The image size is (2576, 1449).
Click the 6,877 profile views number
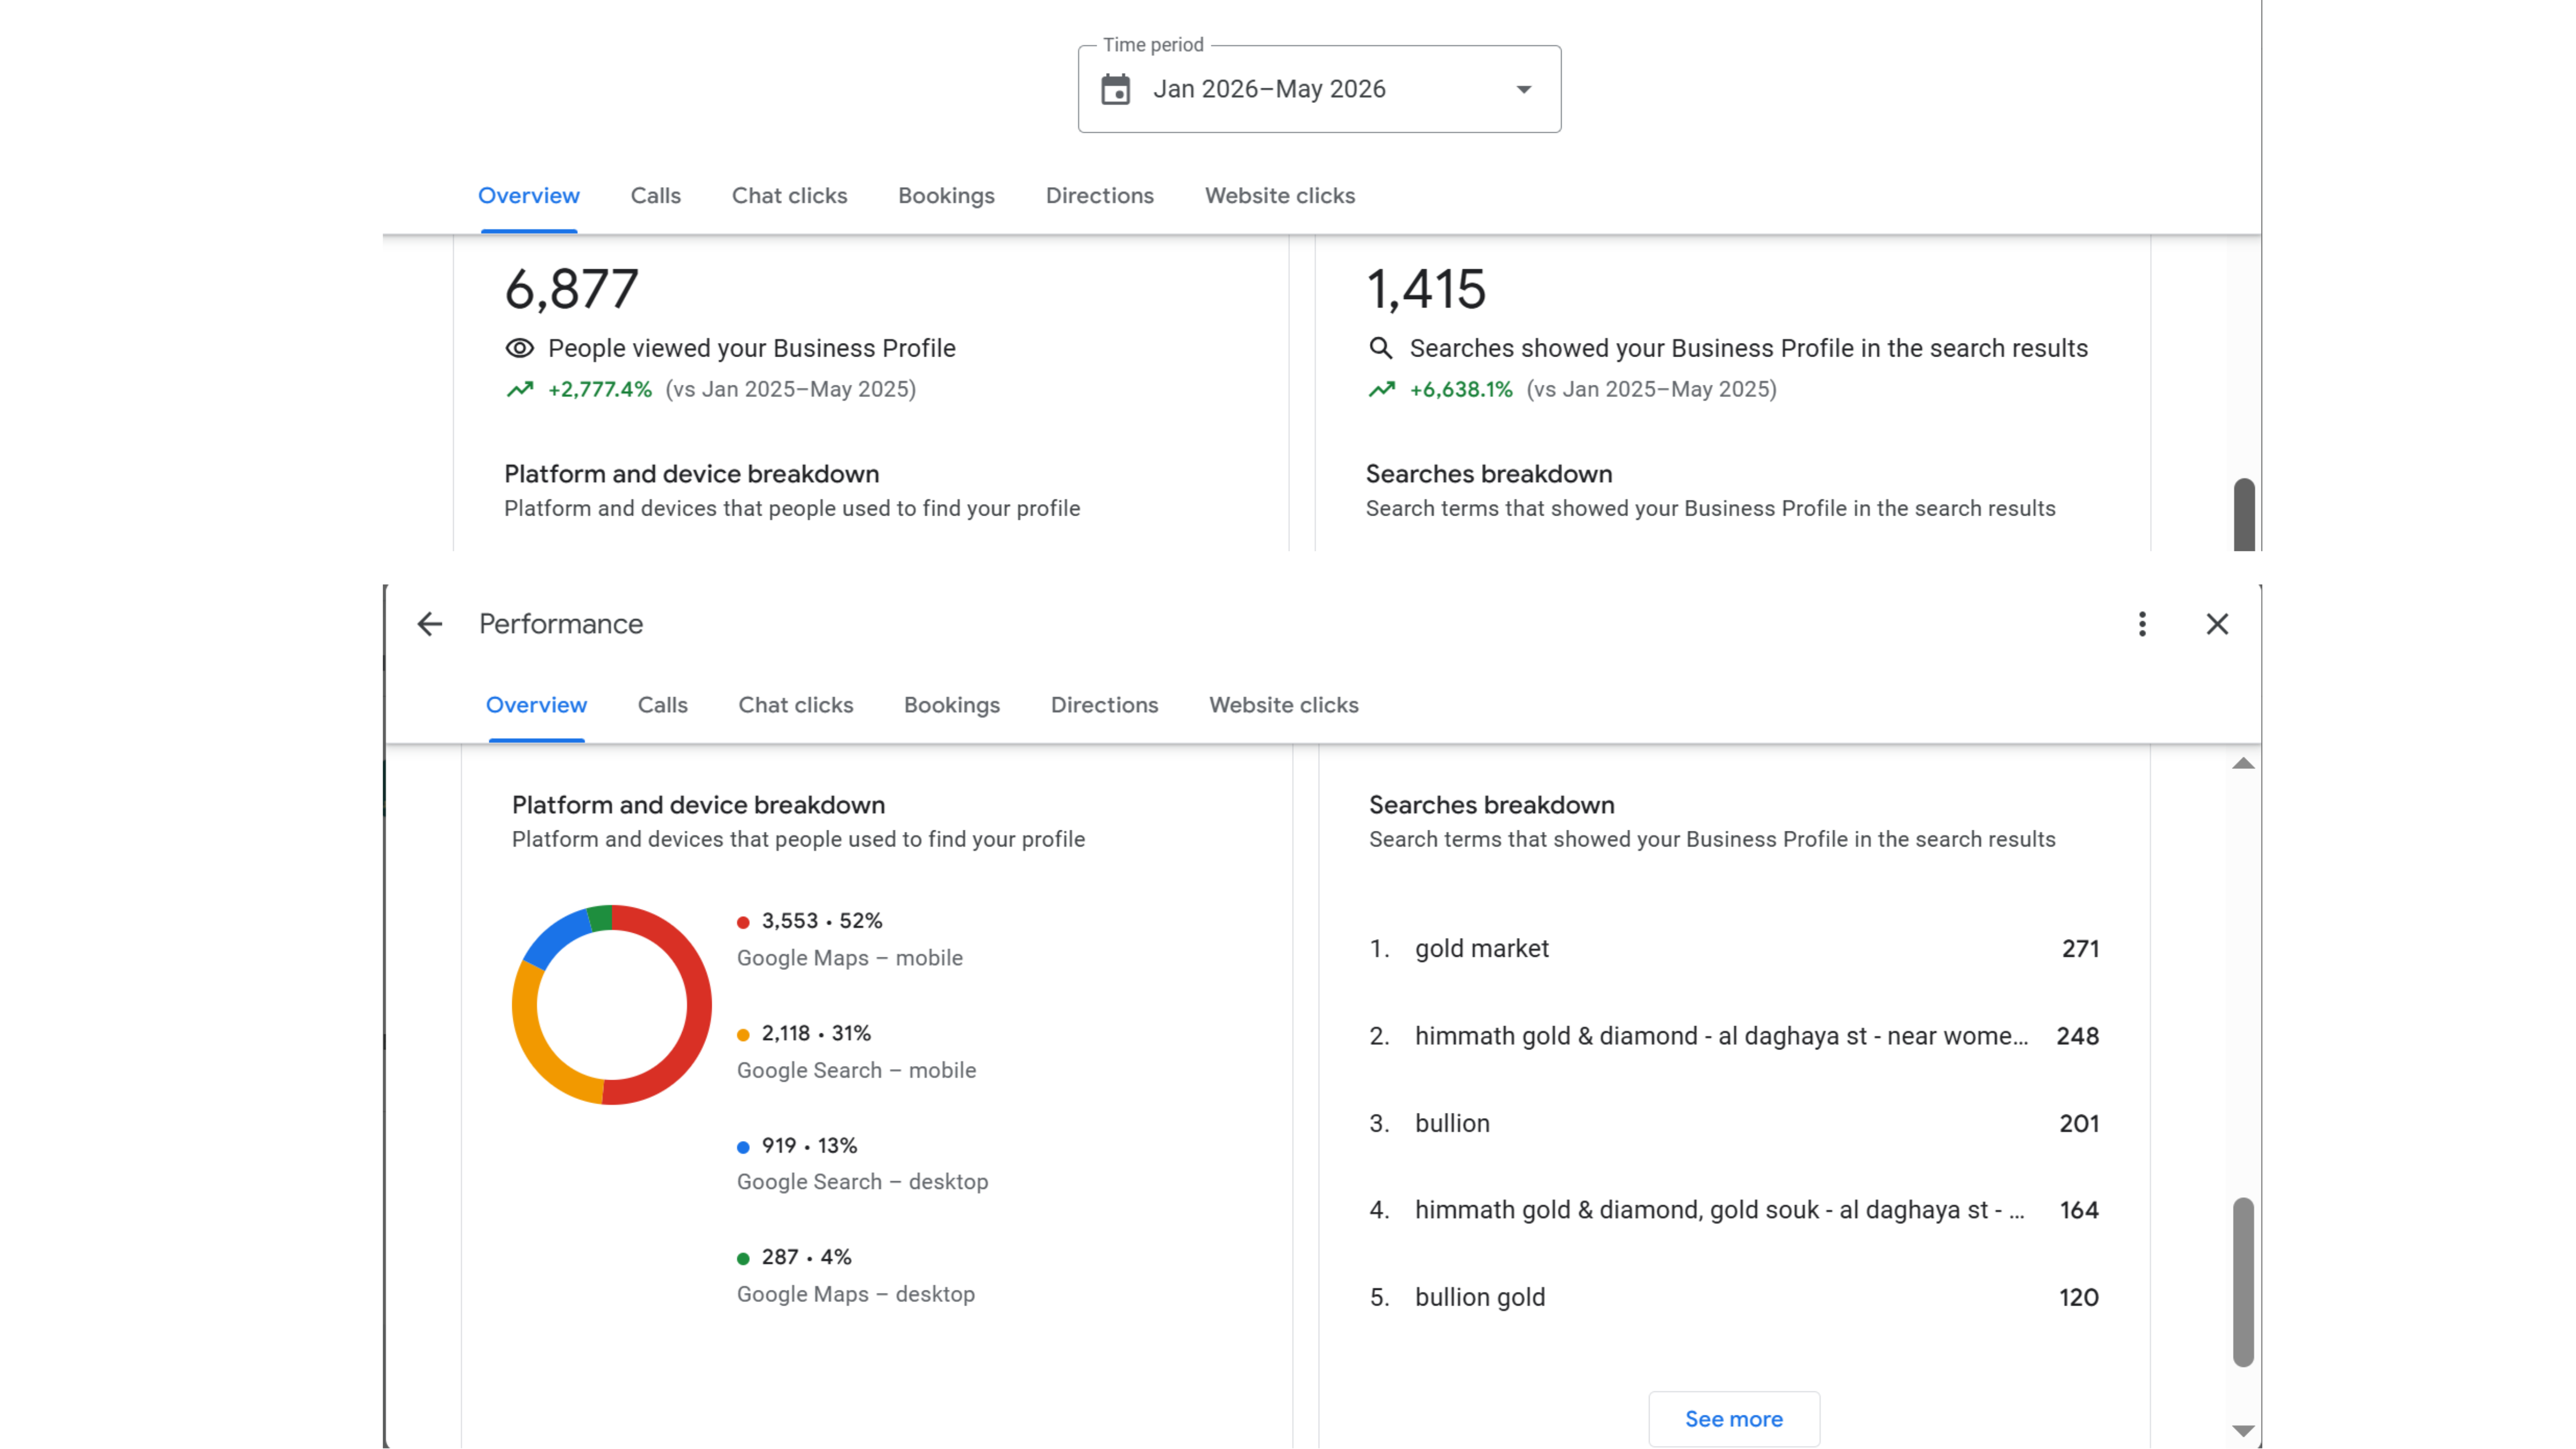pos(571,290)
